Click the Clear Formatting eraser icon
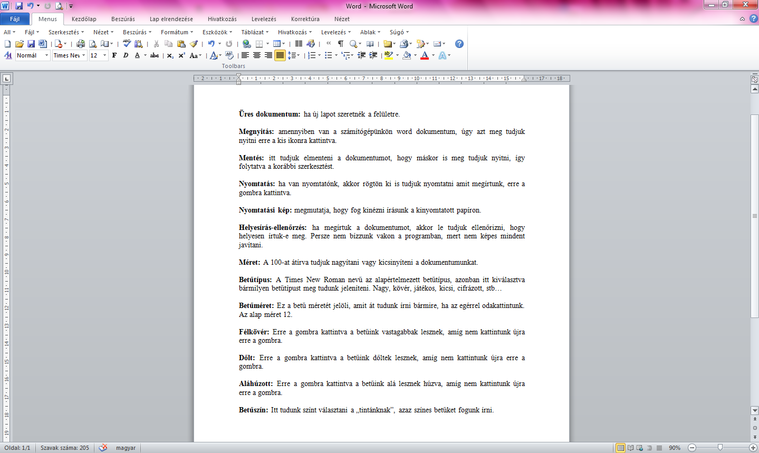 tap(229, 55)
